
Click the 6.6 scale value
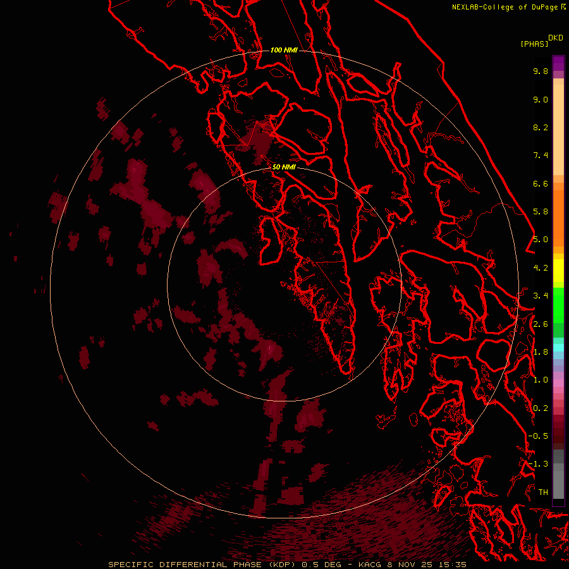pos(541,183)
